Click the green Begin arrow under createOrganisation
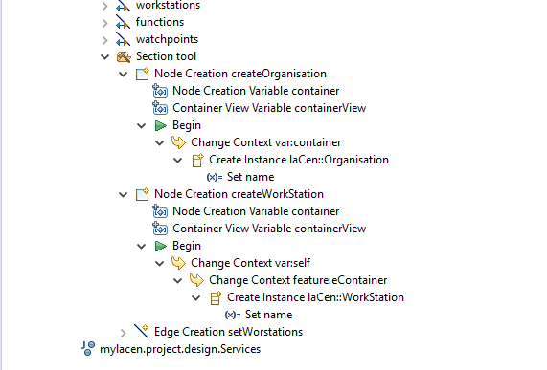The image size is (547, 370). pyautogui.click(x=161, y=125)
